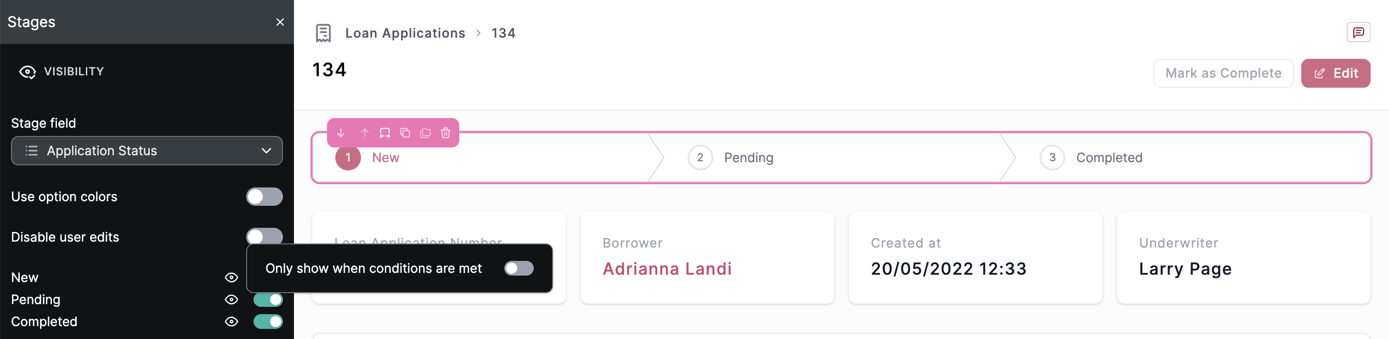Turn off the Completed stage toggle
Image resolution: width=1389 pixels, height=339 pixels.
(x=267, y=322)
